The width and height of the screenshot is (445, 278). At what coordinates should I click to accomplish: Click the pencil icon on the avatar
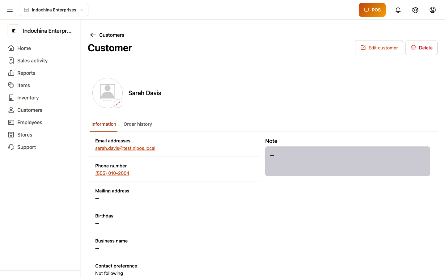(118, 103)
